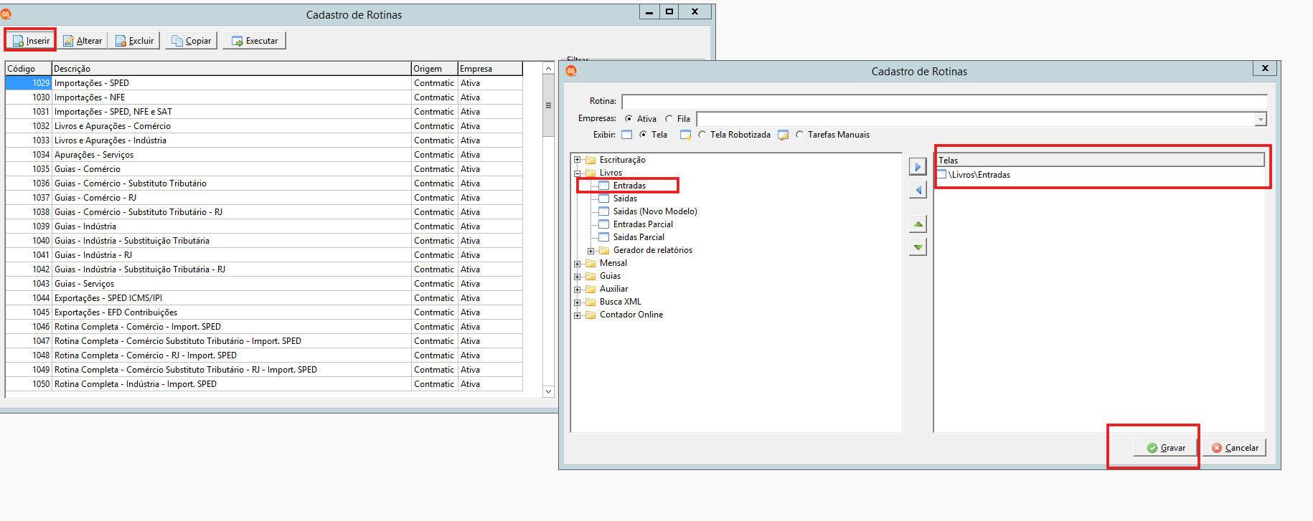Click Excluir in the routines list toolbar
Screen dimensions: 1313x521
(x=135, y=41)
